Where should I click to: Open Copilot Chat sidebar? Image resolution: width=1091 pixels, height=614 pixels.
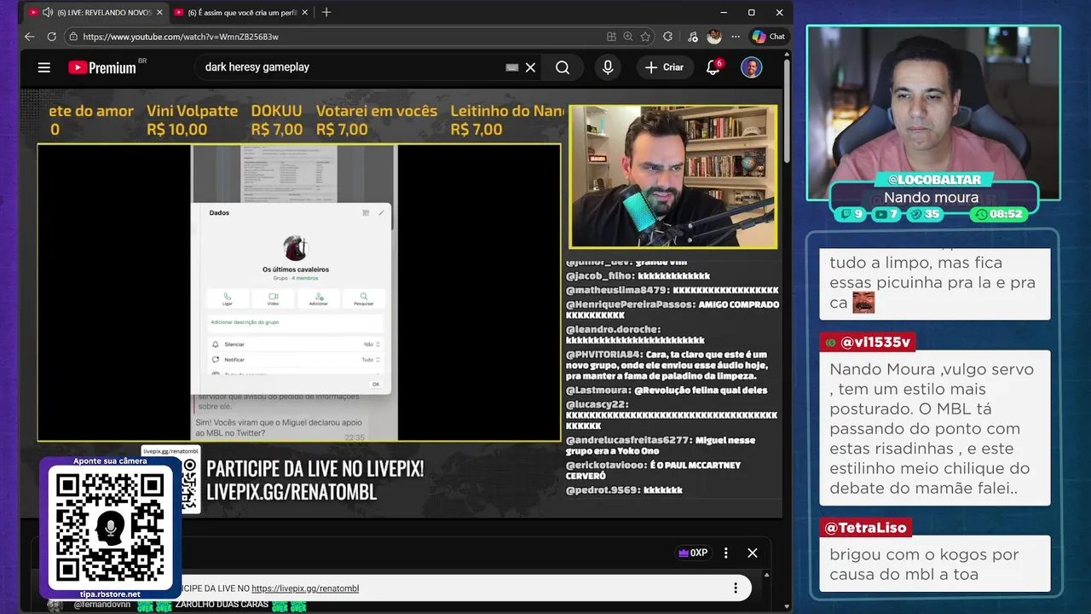(768, 37)
